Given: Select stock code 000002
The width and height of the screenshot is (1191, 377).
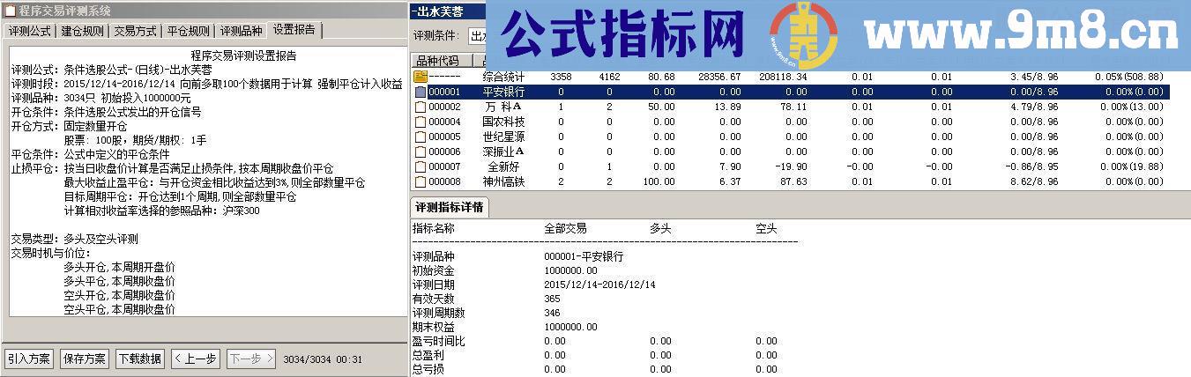Looking at the screenshot, I should (x=444, y=107).
